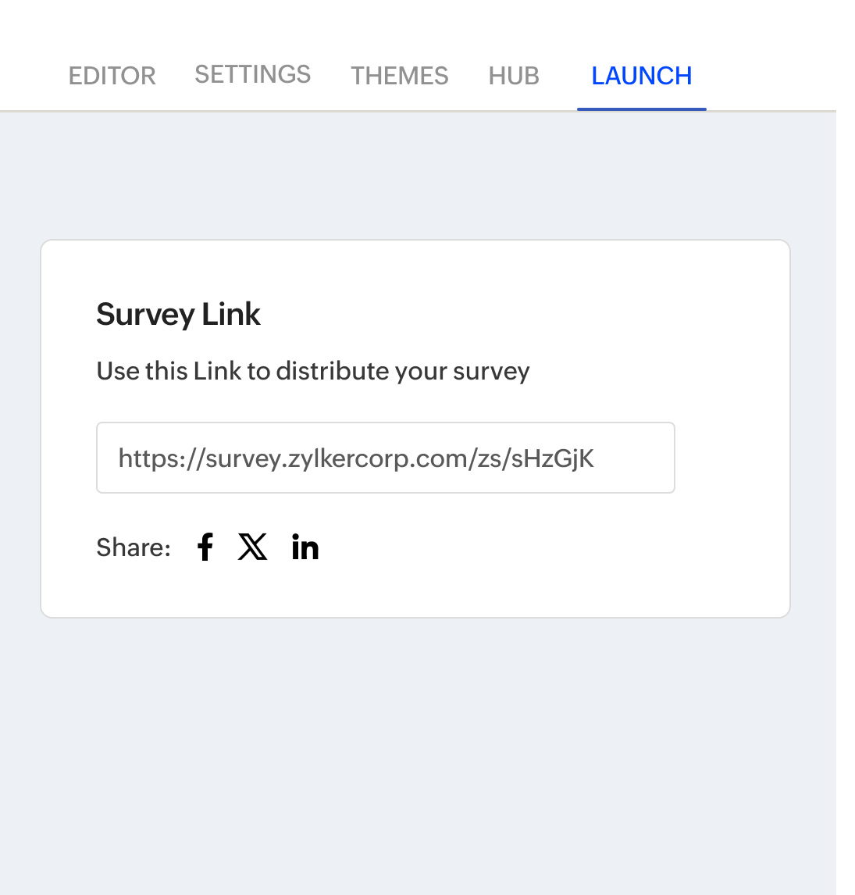
Task: Click the 'Survey Link' heading
Action: coord(178,314)
